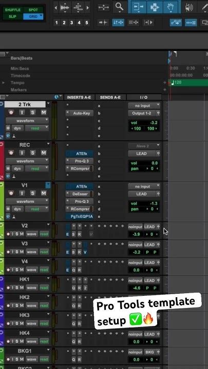Toggle input monitoring on REC track
The height and width of the screenshot is (369, 208).
pos(22,153)
